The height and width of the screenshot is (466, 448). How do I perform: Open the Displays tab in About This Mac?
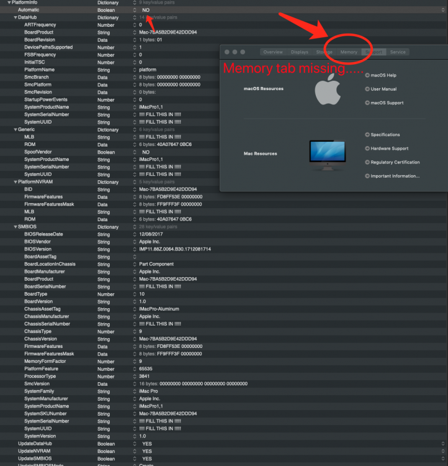pos(300,52)
